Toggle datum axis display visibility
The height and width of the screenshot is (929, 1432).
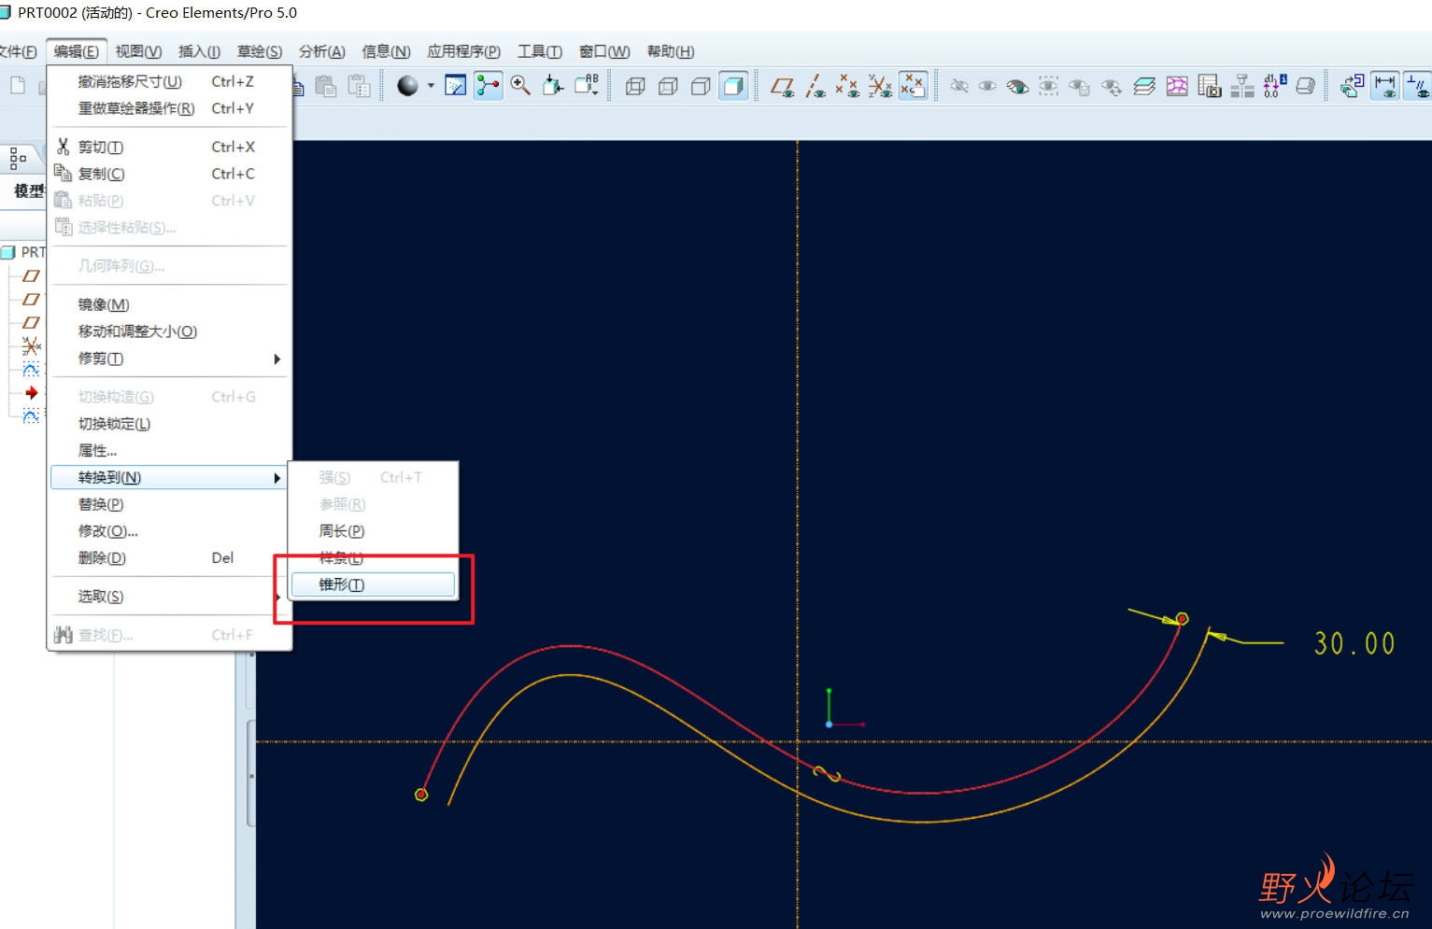click(815, 87)
